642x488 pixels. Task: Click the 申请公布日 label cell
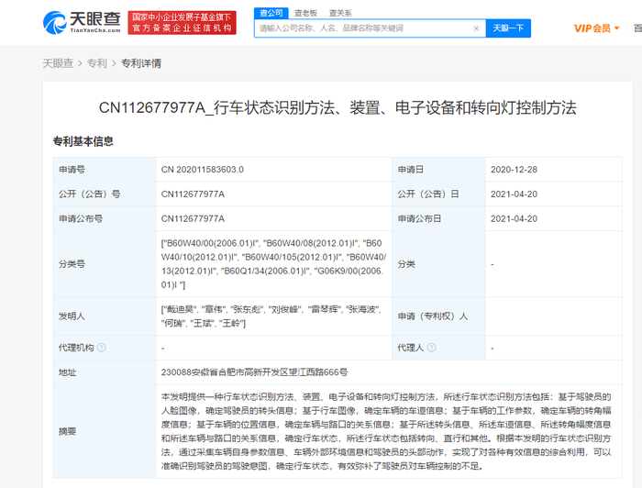coord(439,218)
